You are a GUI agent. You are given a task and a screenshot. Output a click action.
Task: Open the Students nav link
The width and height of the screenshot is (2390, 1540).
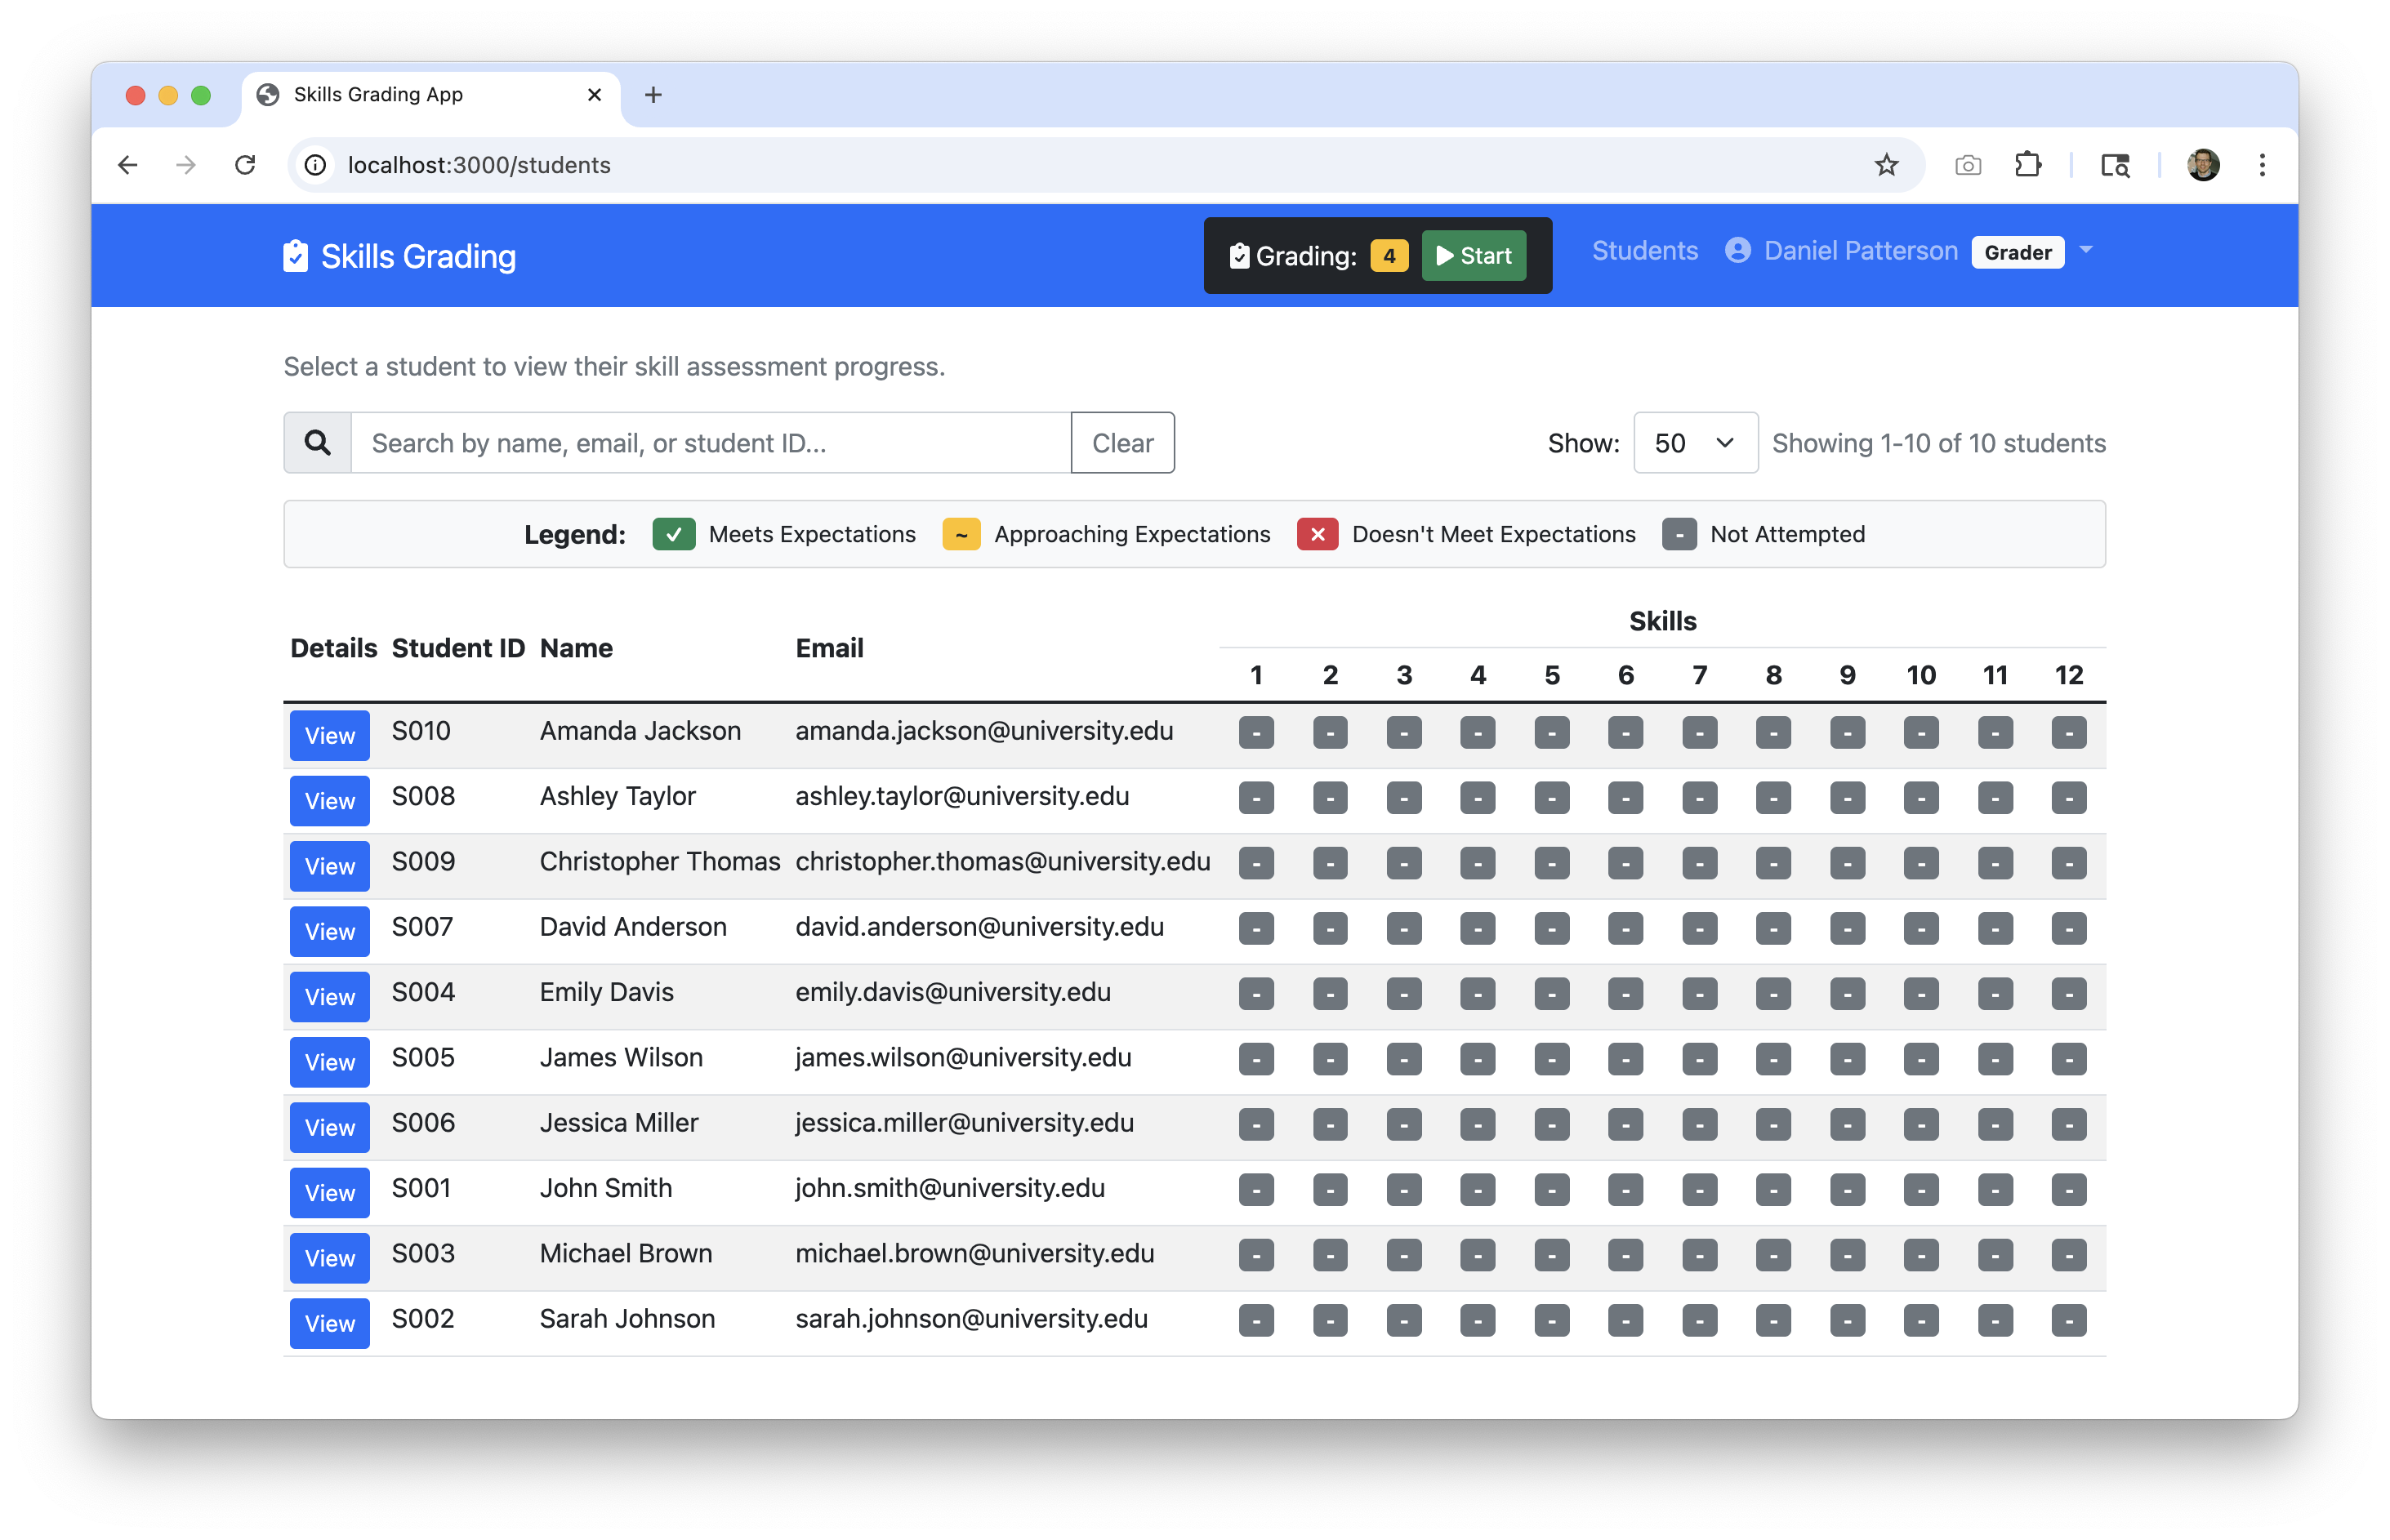click(x=1643, y=251)
